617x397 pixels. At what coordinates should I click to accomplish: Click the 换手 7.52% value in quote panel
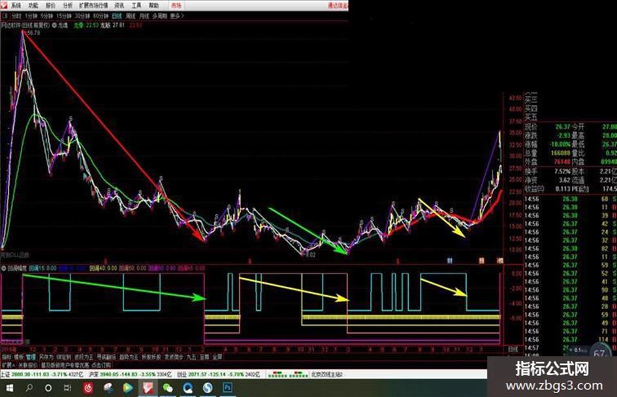[x=562, y=171]
